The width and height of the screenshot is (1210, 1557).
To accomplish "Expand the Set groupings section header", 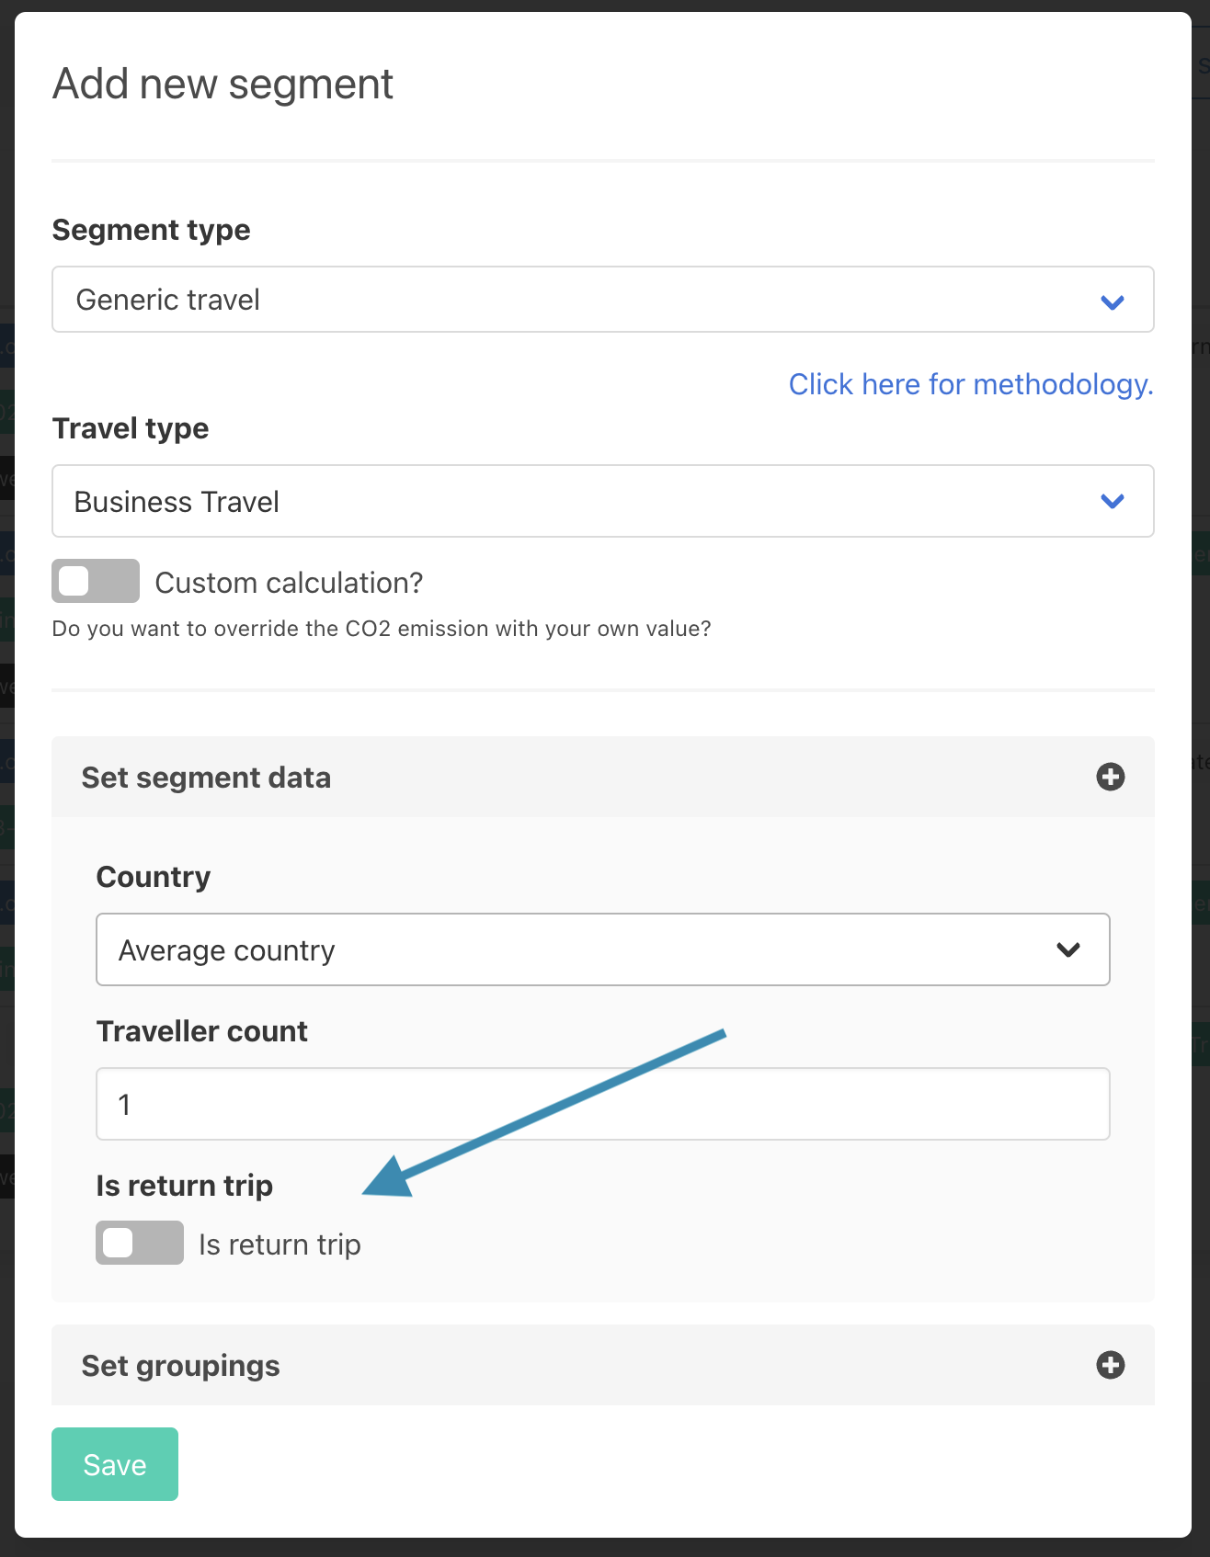I will [180, 1366].
